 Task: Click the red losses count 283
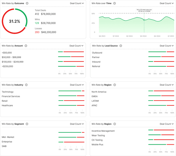[37, 32]
